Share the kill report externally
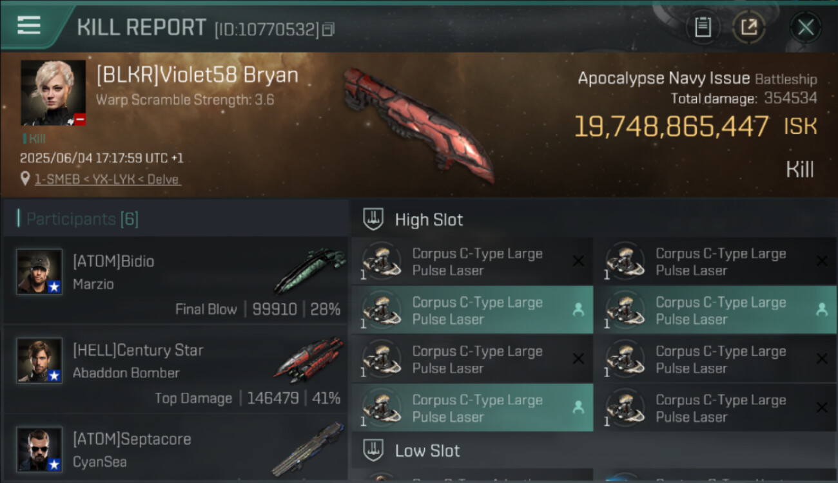Viewport: 838px width, 483px height. pos(748,28)
